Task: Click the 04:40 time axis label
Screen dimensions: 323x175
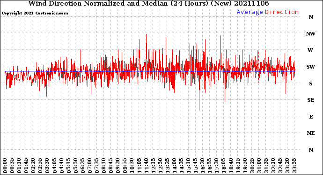Action: (x=61, y=166)
